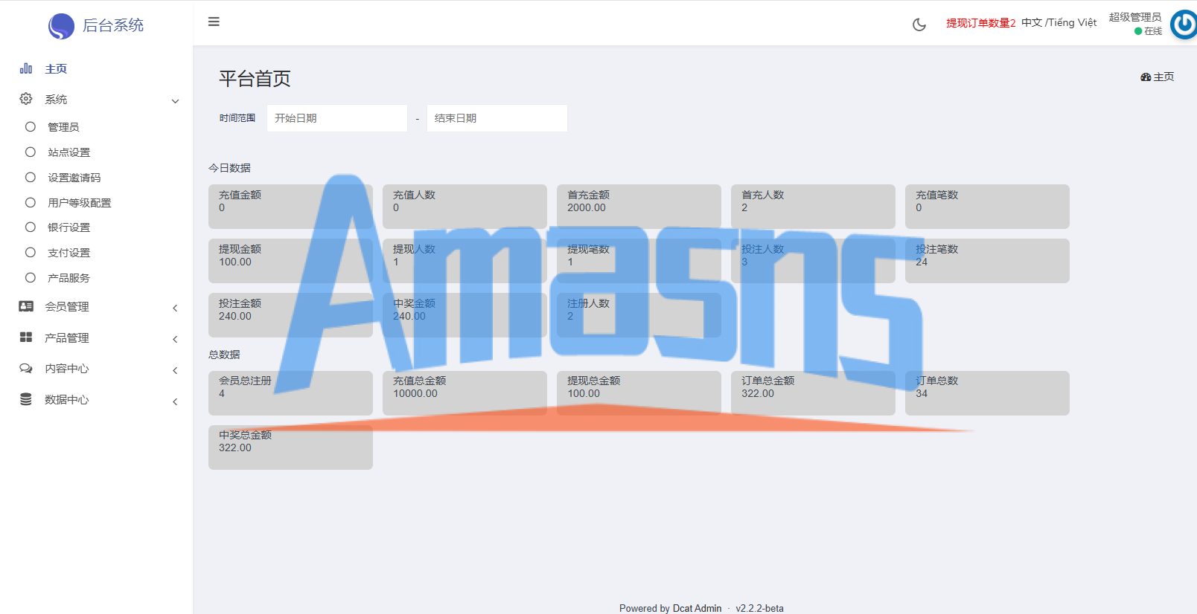The width and height of the screenshot is (1197, 614).
Task: Click the 会员总注册 4 card
Action: (x=290, y=393)
